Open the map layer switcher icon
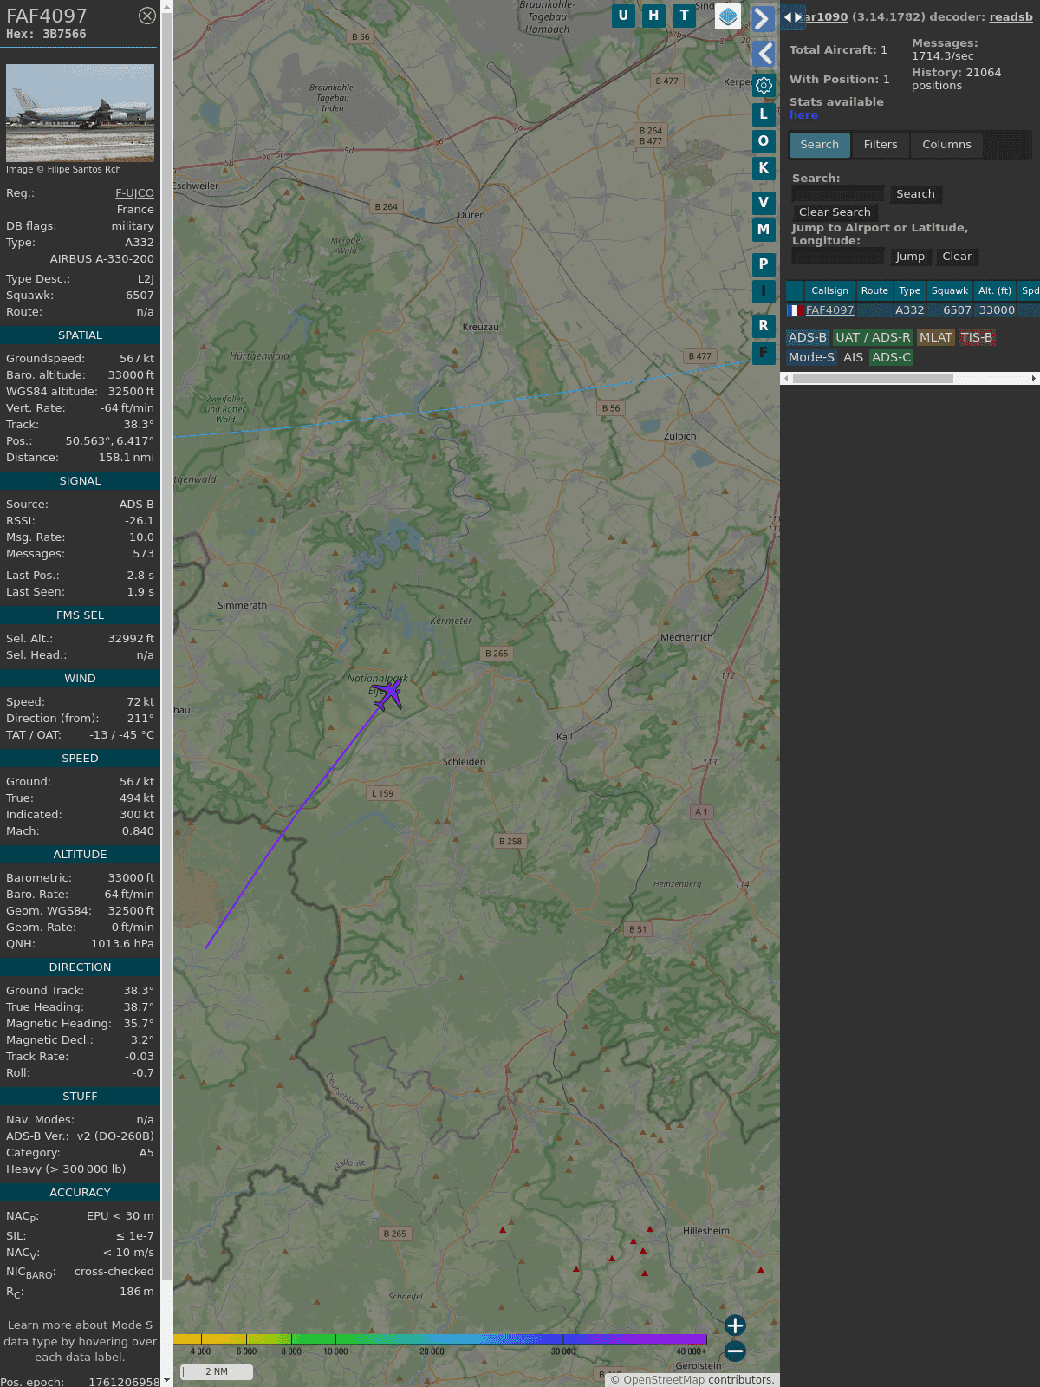 point(728,16)
